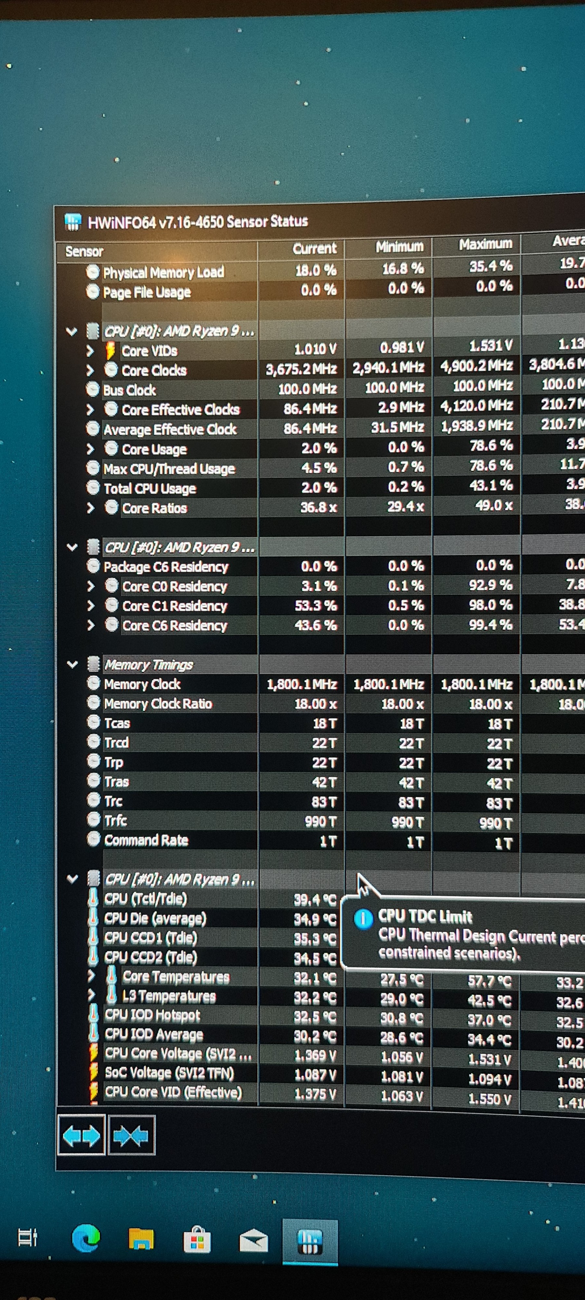Click the Tras row label
The width and height of the screenshot is (585, 1300).
tap(117, 782)
